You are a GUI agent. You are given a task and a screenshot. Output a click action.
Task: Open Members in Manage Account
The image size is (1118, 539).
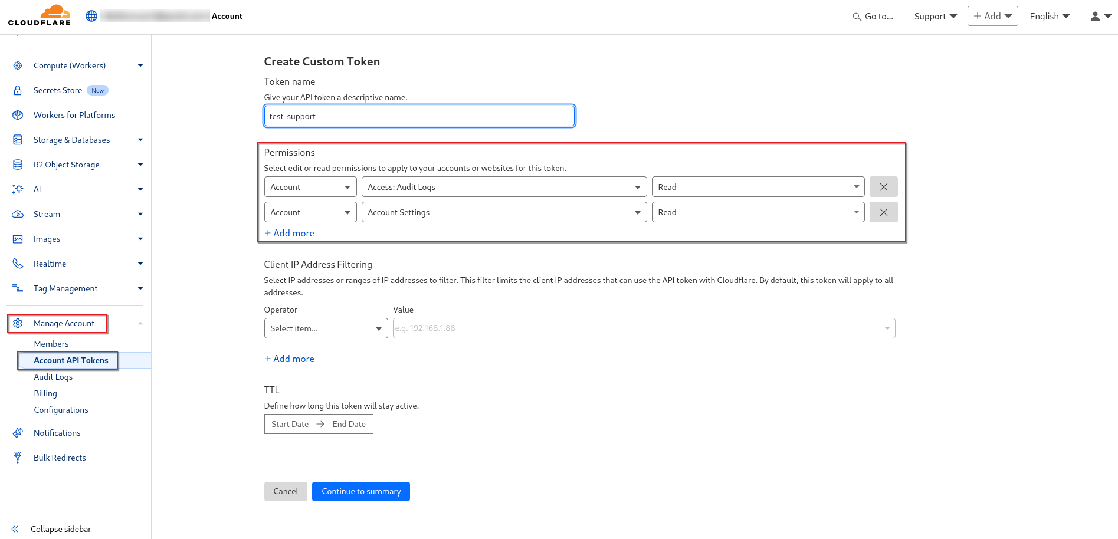click(51, 344)
